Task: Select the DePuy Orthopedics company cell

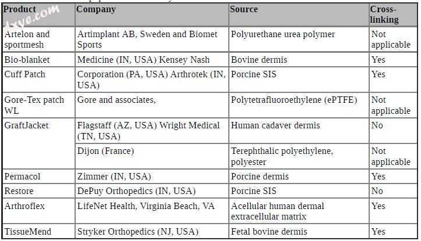Action: (x=152, y=190)
